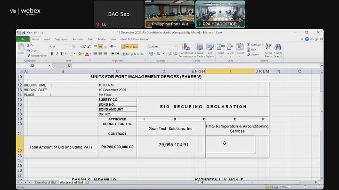Image resolution: width=339 pixels, height=190 pixels.
Task: Align text to top of cell
Action: pyautogui.click(x=95, y=47)
